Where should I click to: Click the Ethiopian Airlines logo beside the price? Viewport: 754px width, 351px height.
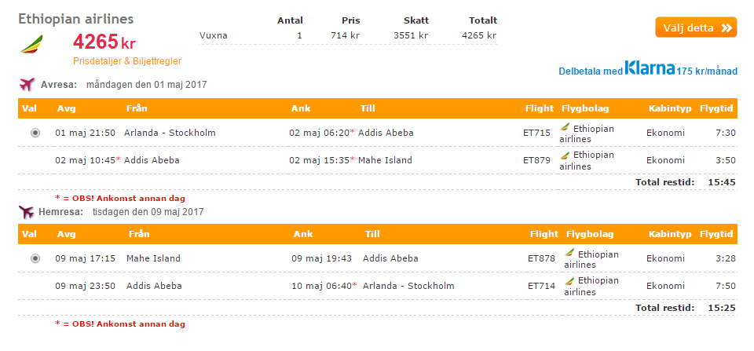coord(31,44)
